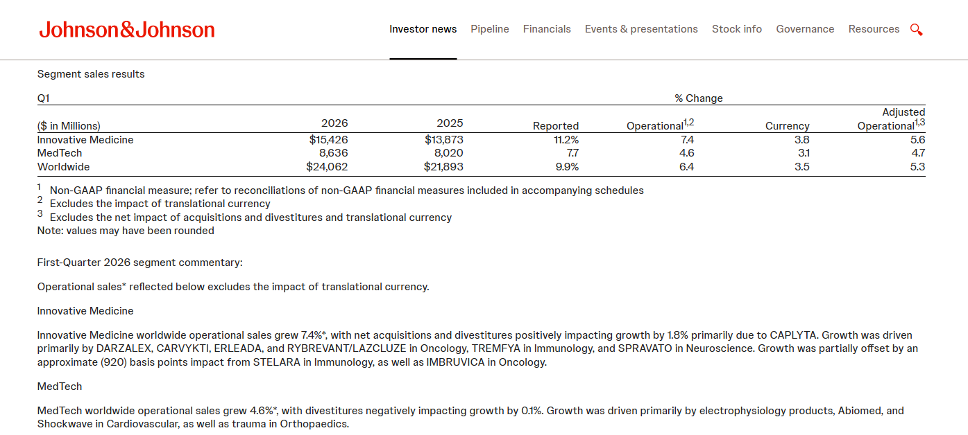
Task: Open the Governance menu item
Action: pos(805,29)
